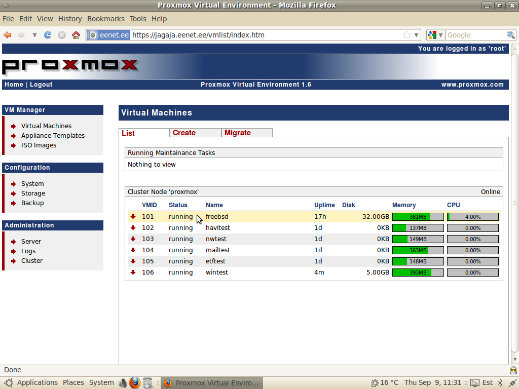Click the padlock icon in status bar
The height and width of the screenshot is (389, 519).
point(513,370)
